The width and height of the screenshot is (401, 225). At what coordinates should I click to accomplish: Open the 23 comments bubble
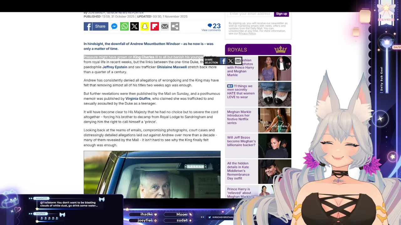click(x=214, y=26)
